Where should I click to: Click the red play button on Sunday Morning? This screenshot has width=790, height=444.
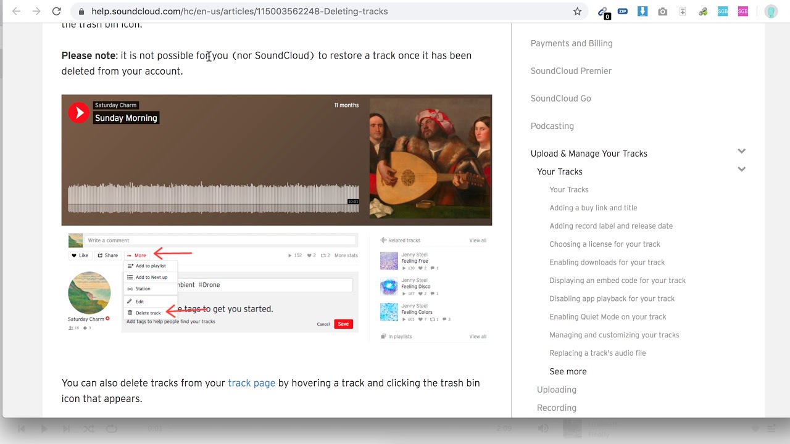[78, 113]
